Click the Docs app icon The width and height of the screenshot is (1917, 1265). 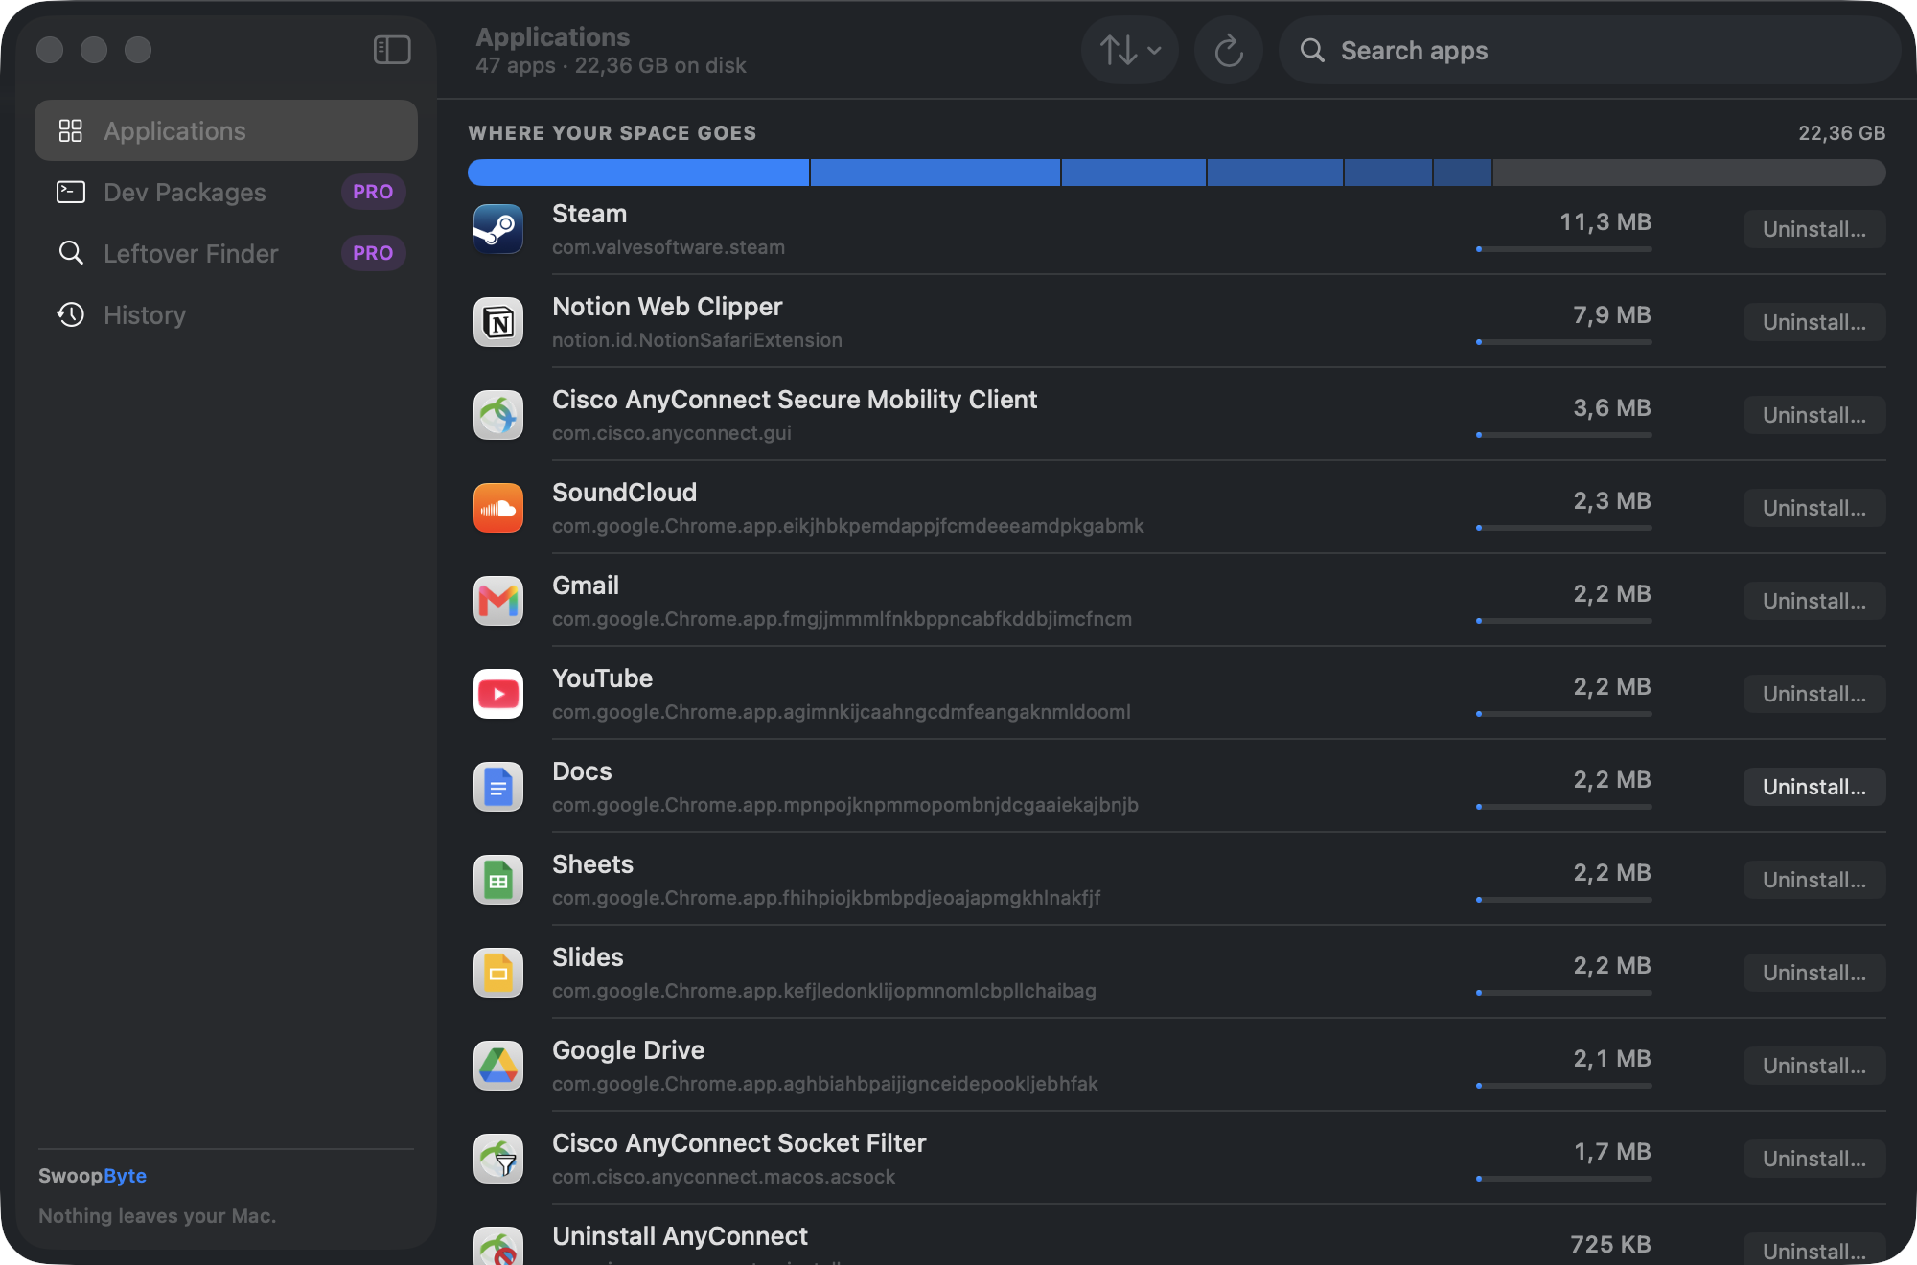click(498, 787)
